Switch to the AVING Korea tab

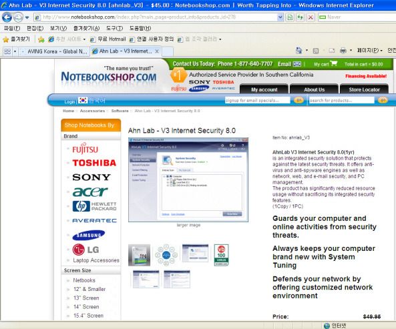pos(54,51)
